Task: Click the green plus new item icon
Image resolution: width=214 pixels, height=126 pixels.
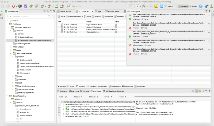Action: tap(69, 6)
